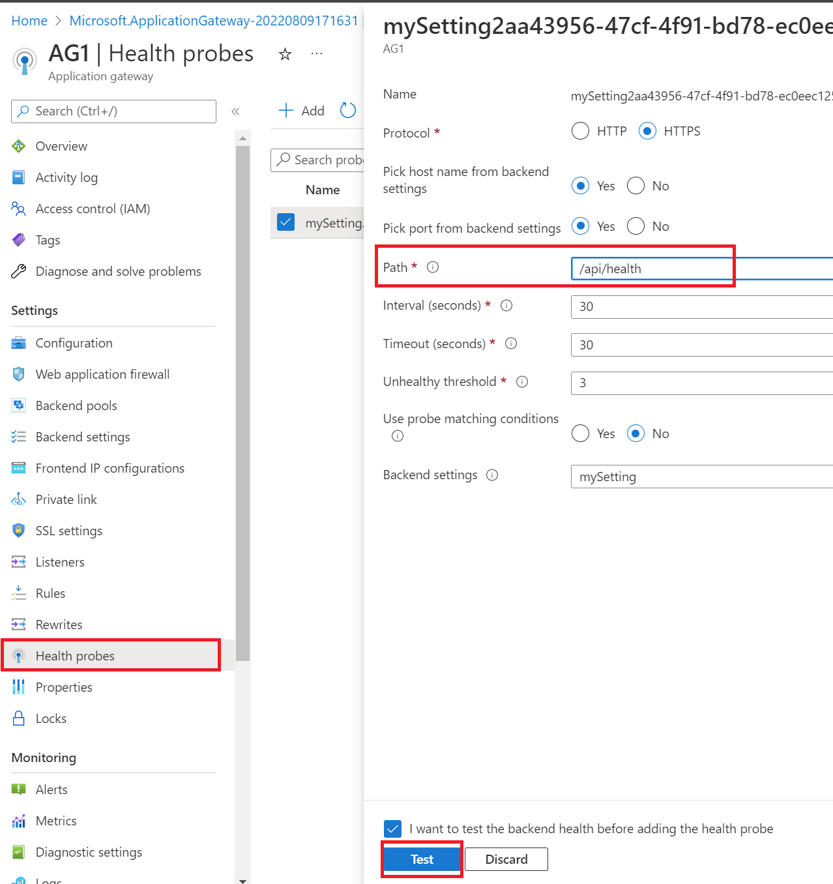Open the Rewrites settings icon
Image resolution: width=833 pixels, height=884 pixels.
pyautogui.click(x=18, y=624)
